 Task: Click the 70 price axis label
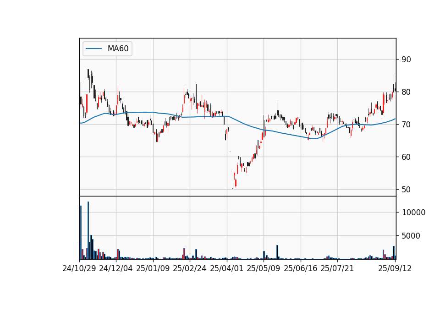point(407,125)
